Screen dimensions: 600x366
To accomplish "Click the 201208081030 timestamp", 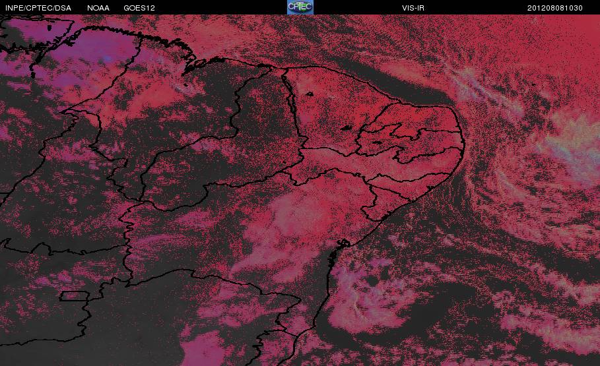I will click(x=555, y=8).
